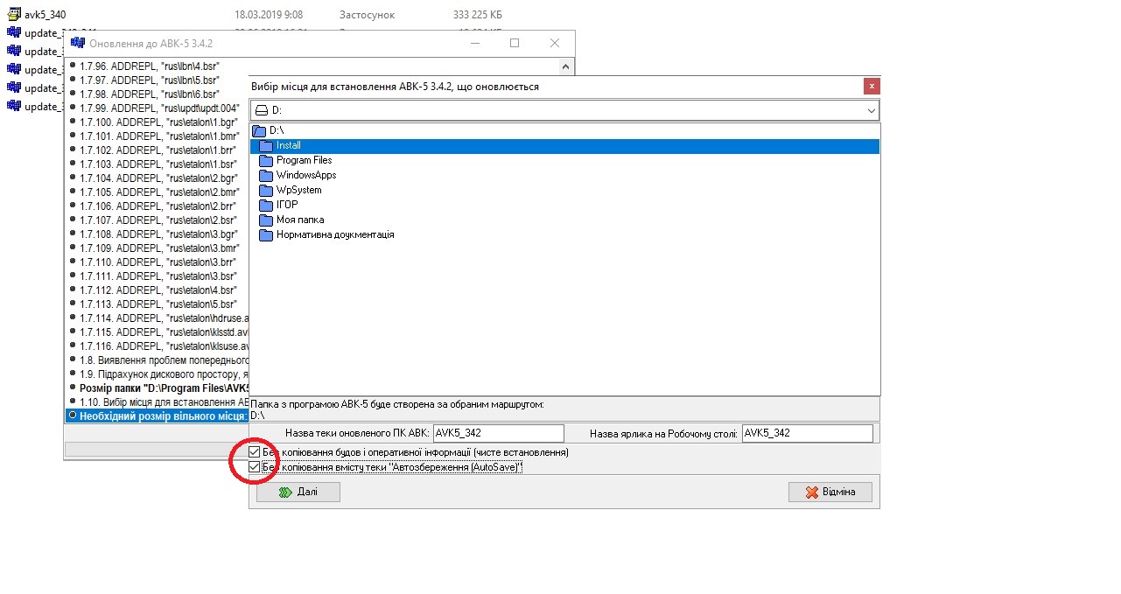Select log row 1.7.113 rus\etalon\5.bsr

pos(158,304)
